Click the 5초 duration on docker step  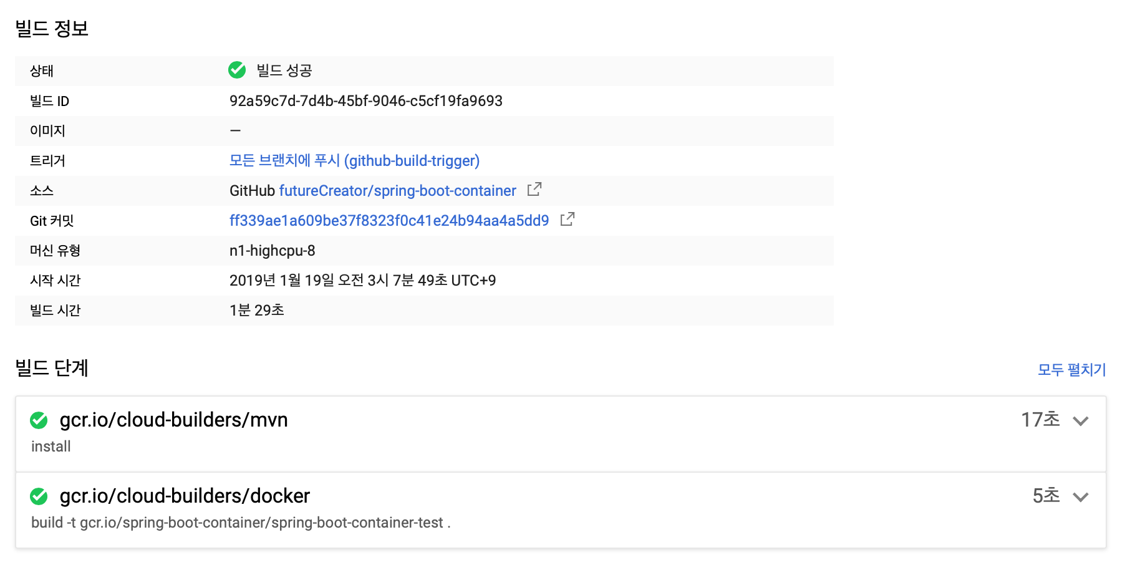click(x=1046, y=496)
